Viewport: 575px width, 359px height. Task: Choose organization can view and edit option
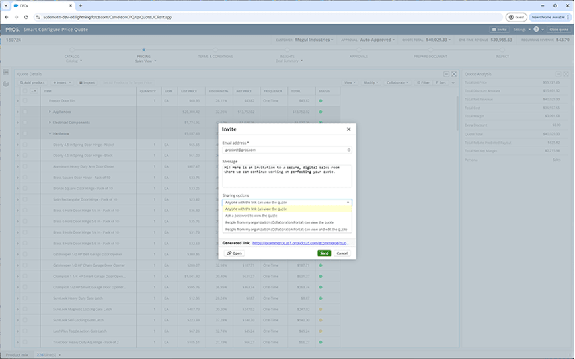pos(287,229)
